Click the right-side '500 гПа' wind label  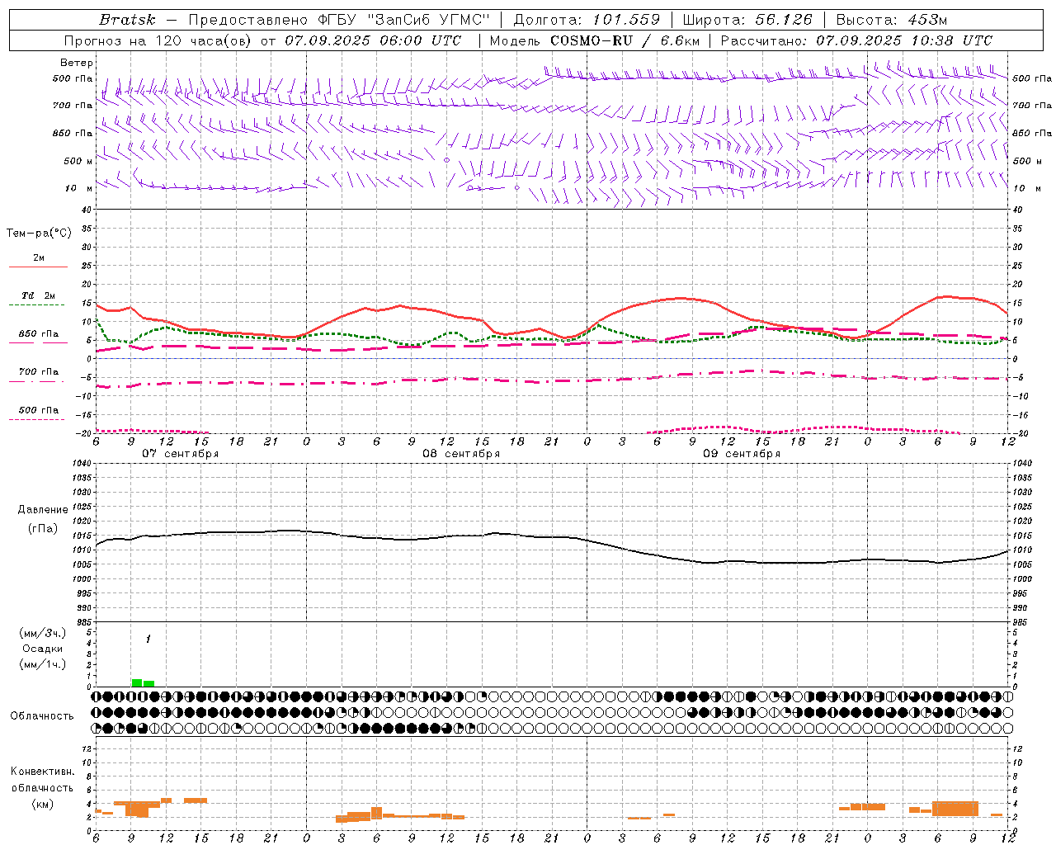1032,79
